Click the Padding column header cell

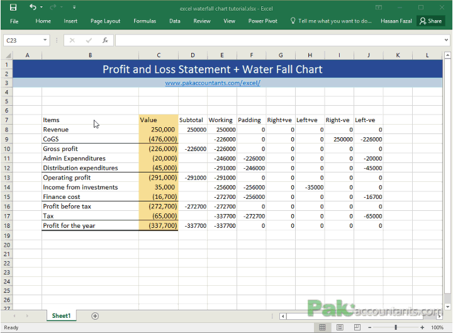251,120
